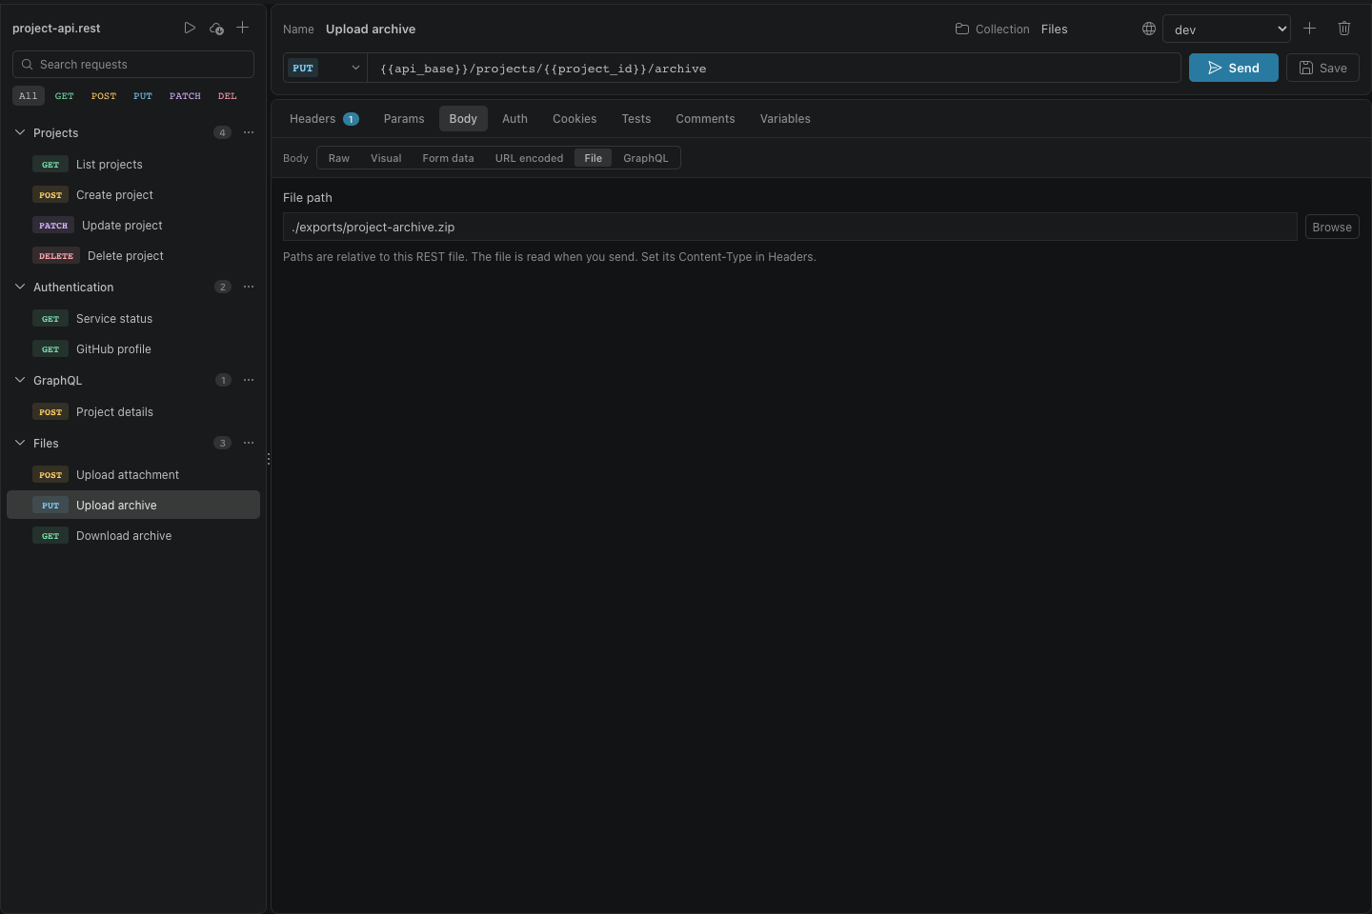
Task: Filter requests by PUT method
Action: (x=143, y=96)
